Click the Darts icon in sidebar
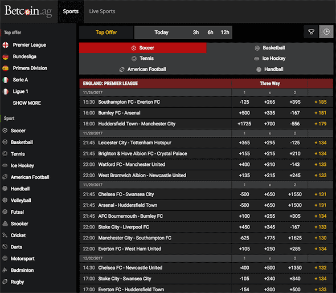Screen dimensions: 336x293 coord(5,247)
